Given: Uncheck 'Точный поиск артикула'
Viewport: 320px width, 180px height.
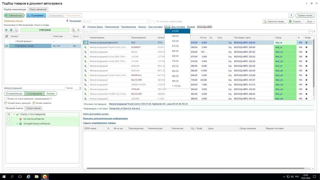Looking at the screenshot, I should point(5,103).
